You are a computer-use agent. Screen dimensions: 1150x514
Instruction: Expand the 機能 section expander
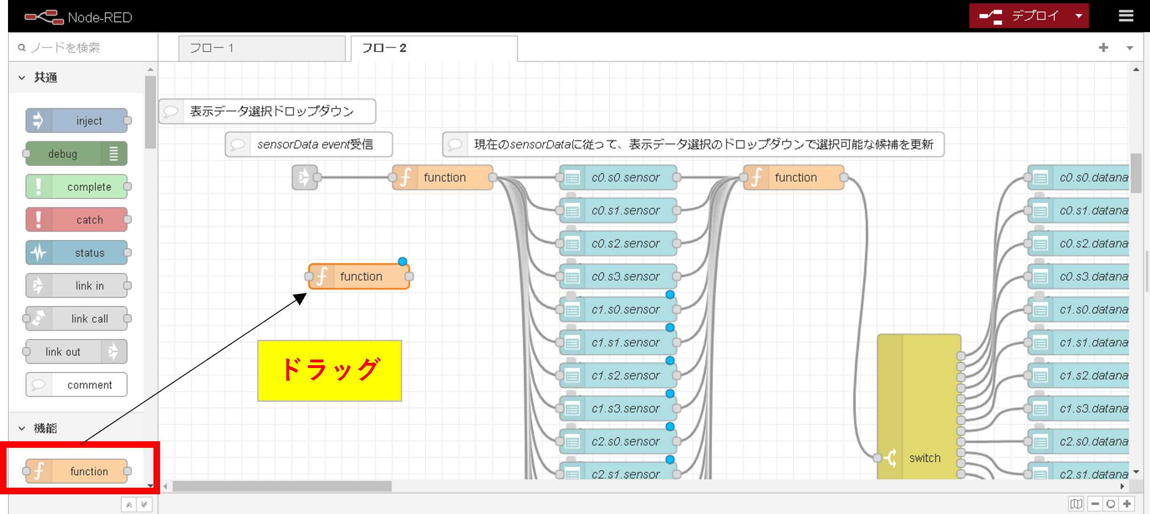(x=21, y=428)
